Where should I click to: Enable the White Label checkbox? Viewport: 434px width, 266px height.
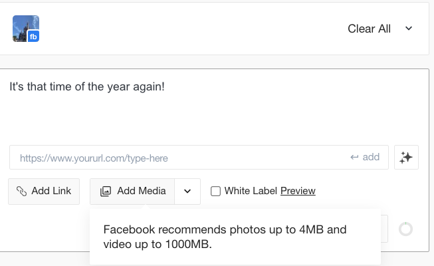(215, 192)
